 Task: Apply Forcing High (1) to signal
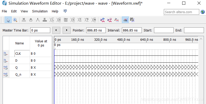(x=38, y=20)
